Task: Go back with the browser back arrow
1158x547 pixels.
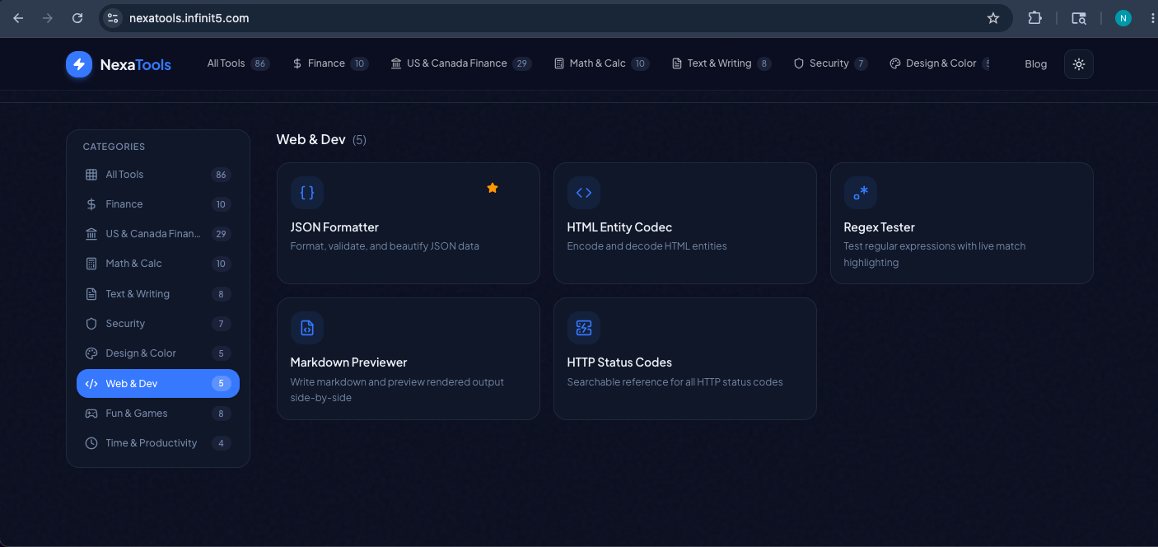Action: tap(18, 18)
